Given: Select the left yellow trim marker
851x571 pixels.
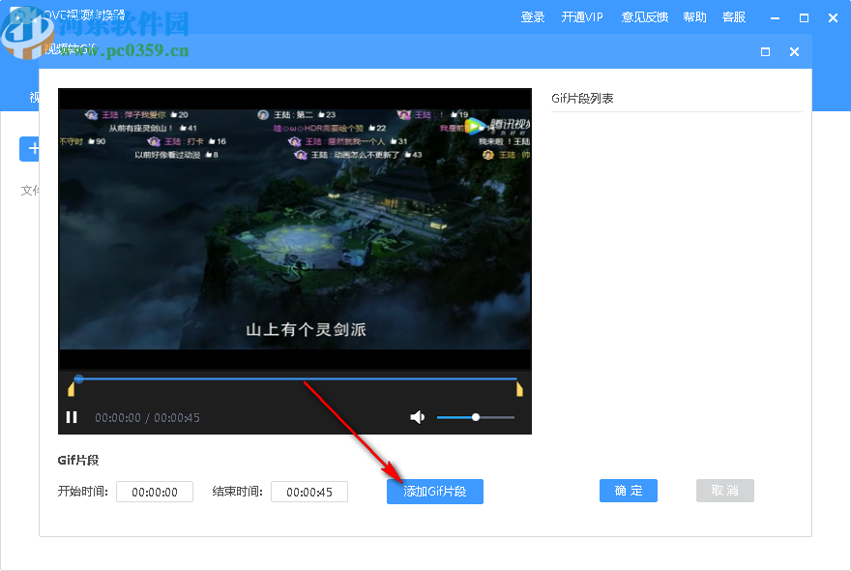Looking at the screenshot, I should (71, 387).
